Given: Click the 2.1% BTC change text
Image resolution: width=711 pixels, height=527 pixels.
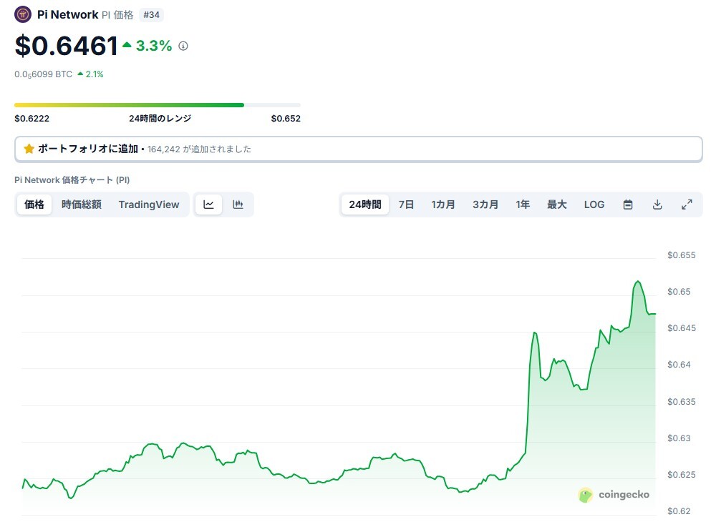Looking at the screenshot, I should tap(95, 74).
